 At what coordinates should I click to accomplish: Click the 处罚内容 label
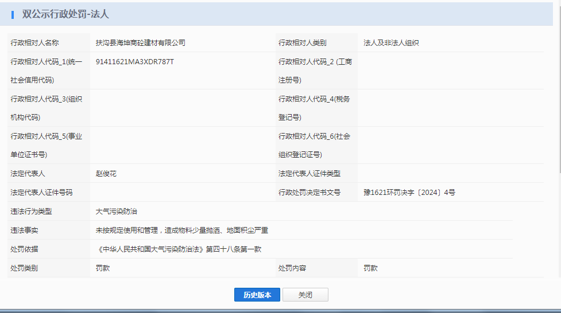pyautogui.click(x=292, y=268)
